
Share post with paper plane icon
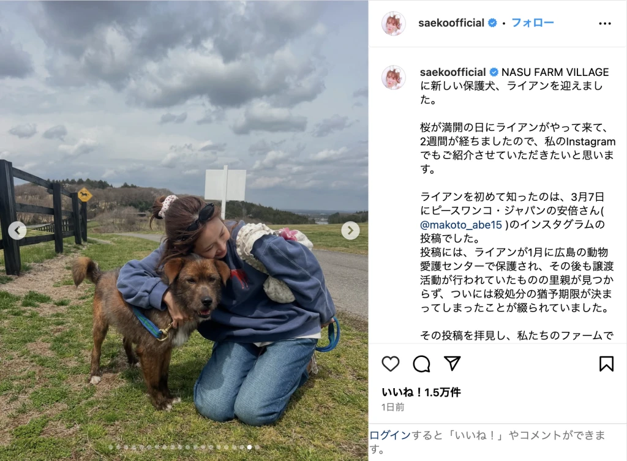(x=452, y=364)
